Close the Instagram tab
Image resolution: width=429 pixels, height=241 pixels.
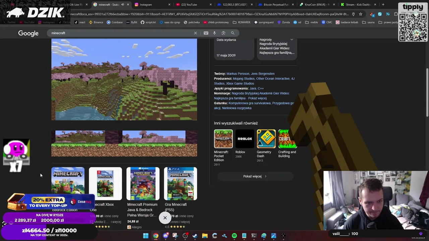point(169,5)
